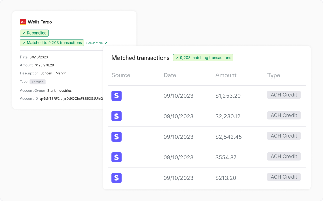Viewport: 323px width, 201px height.
Task: Sort by the Date column header
Action: click(x=170, y=75)
